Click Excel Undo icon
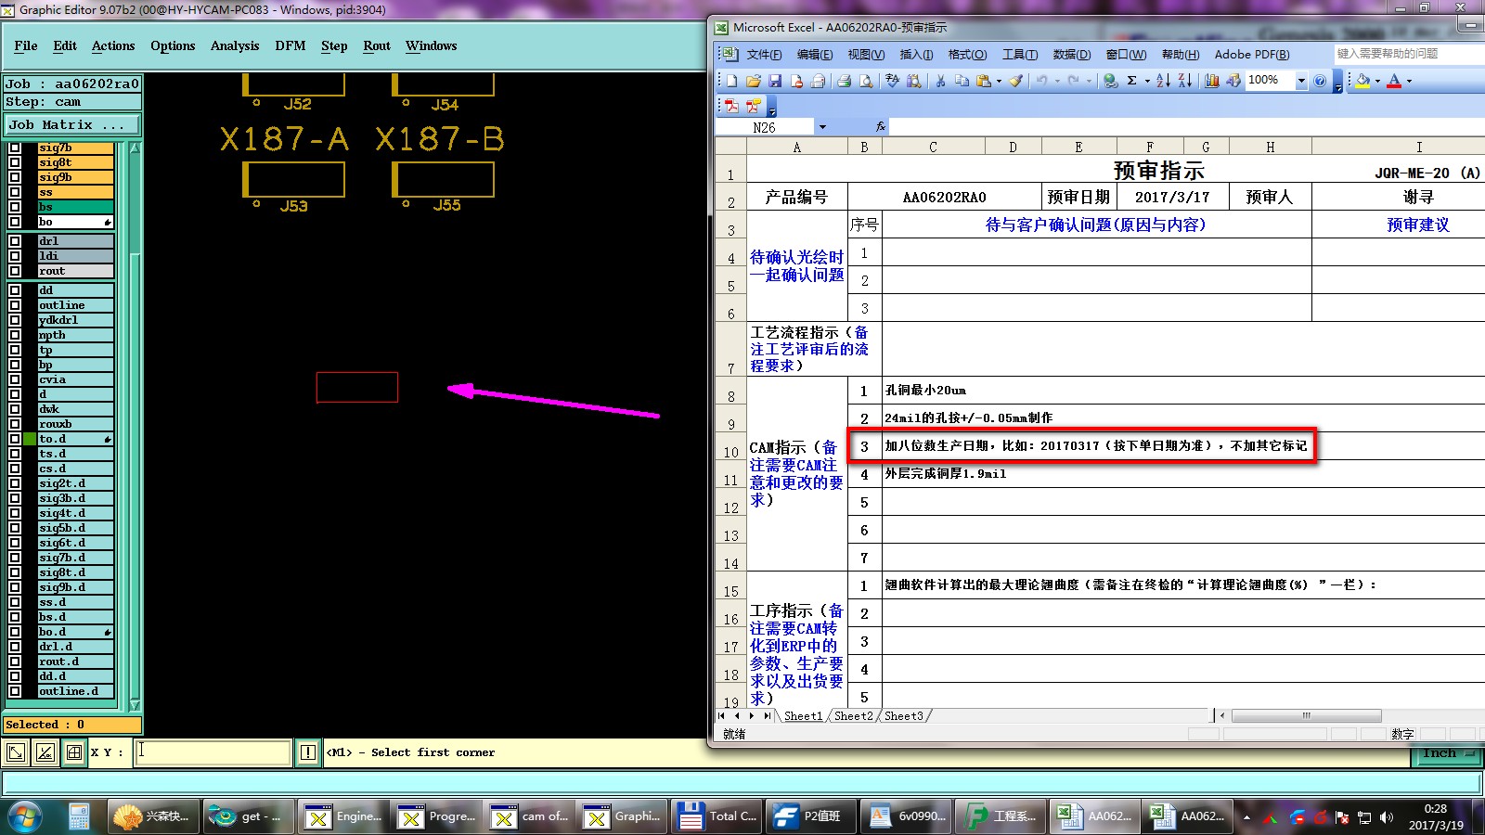Screen dimensions: 1485x835 [x=1042, y=81]
